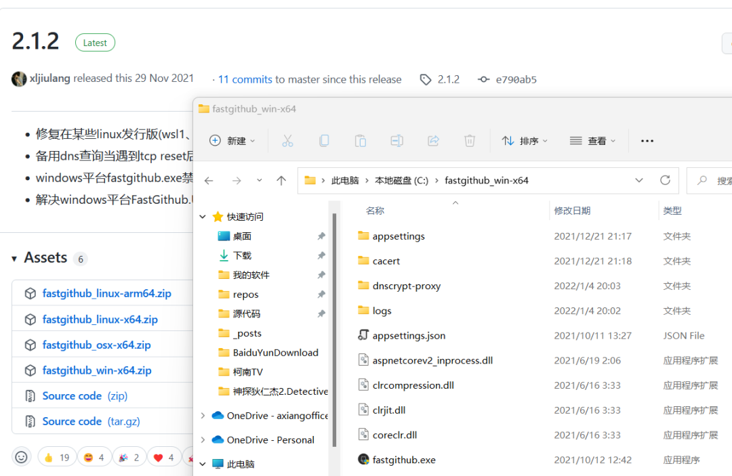Collapse the 此电脑 tree node

pos(203,464)
